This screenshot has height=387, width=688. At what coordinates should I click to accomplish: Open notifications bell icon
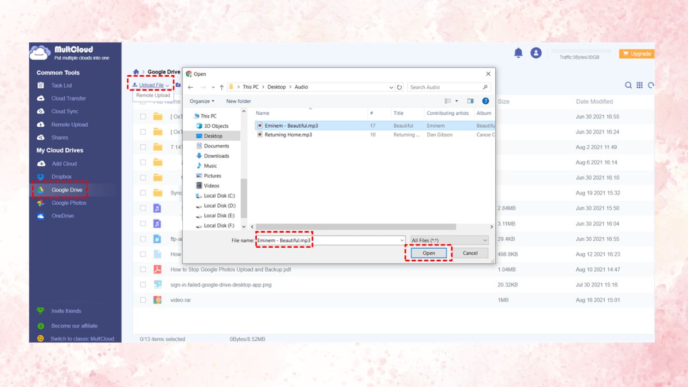[518, 53]
